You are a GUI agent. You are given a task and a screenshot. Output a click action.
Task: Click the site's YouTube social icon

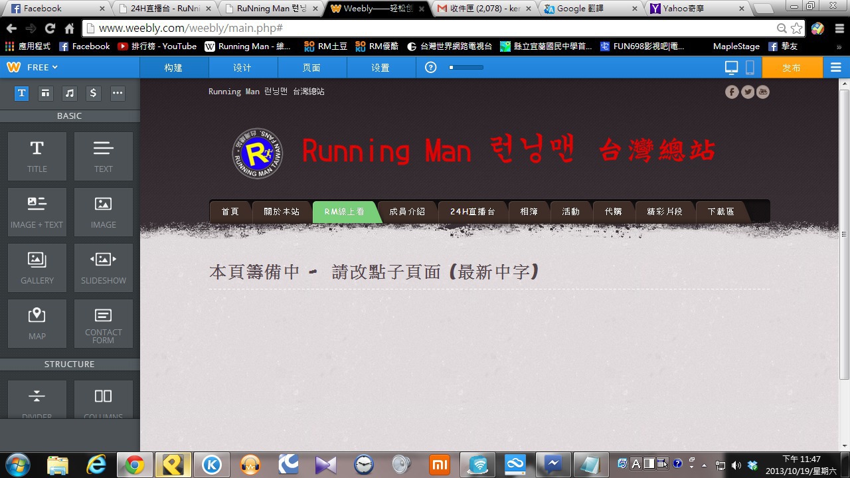point(763,92)
